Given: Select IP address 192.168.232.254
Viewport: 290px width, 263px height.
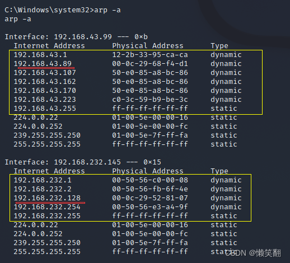Looking at the screenshot, I should 47,207.
